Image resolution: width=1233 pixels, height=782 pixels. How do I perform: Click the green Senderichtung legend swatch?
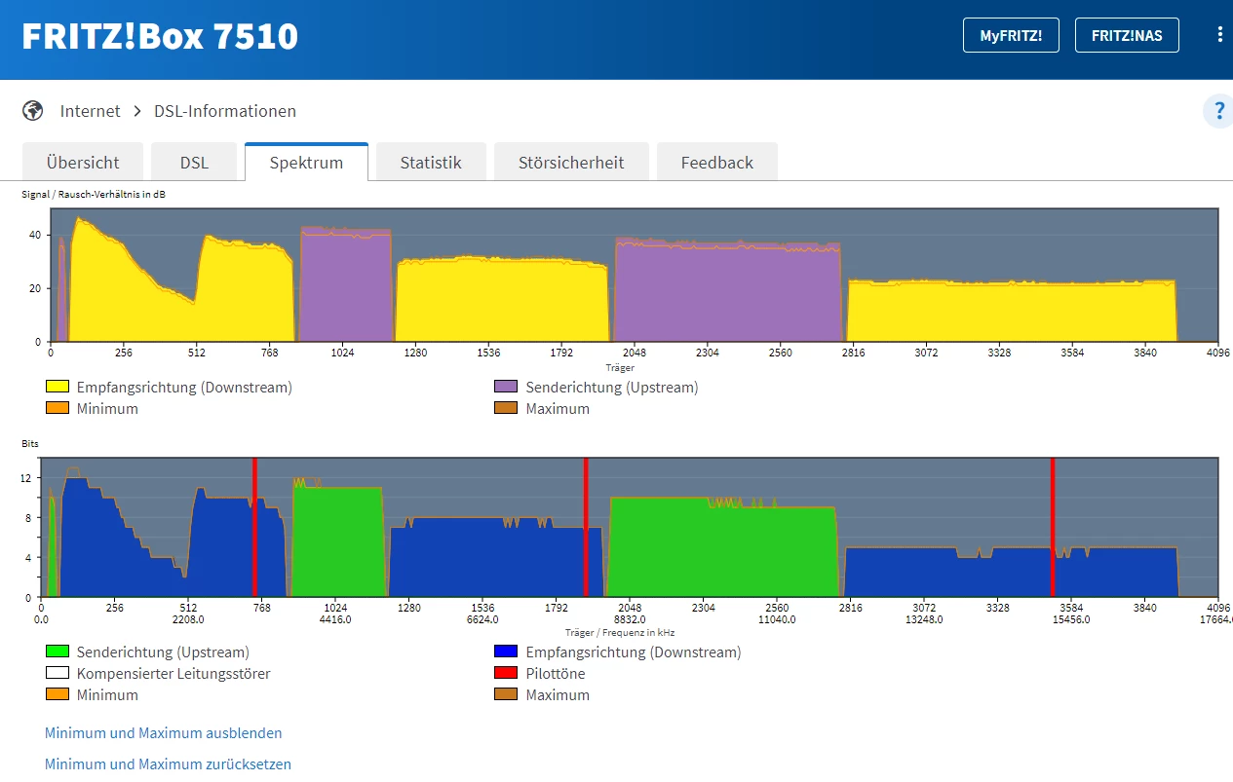pos(58,652)
